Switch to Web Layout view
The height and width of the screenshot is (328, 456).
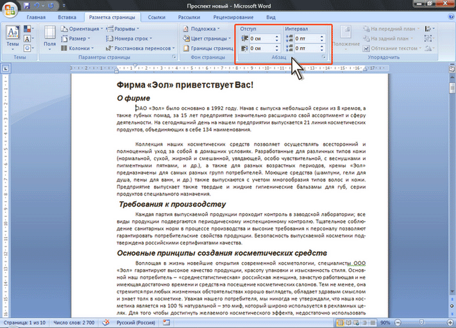(356, 322)
